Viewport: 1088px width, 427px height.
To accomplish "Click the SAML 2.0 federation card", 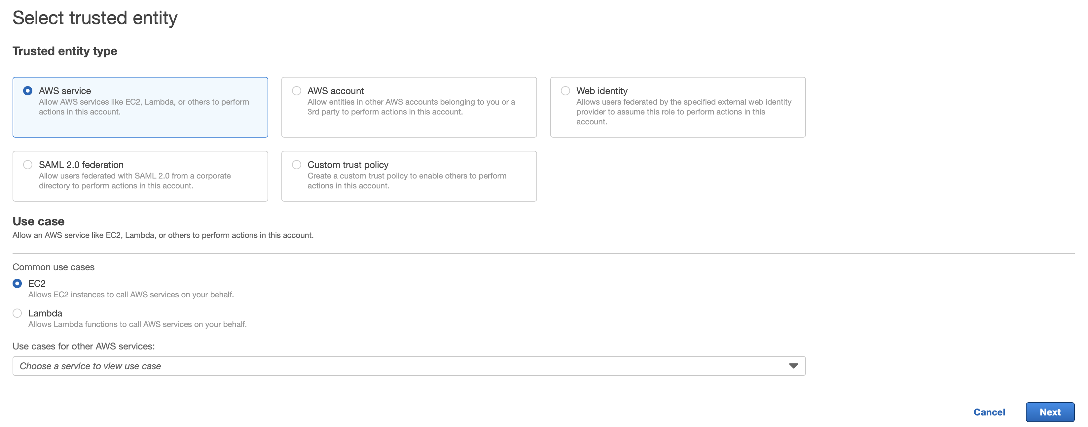I will (x=140, y=176).
